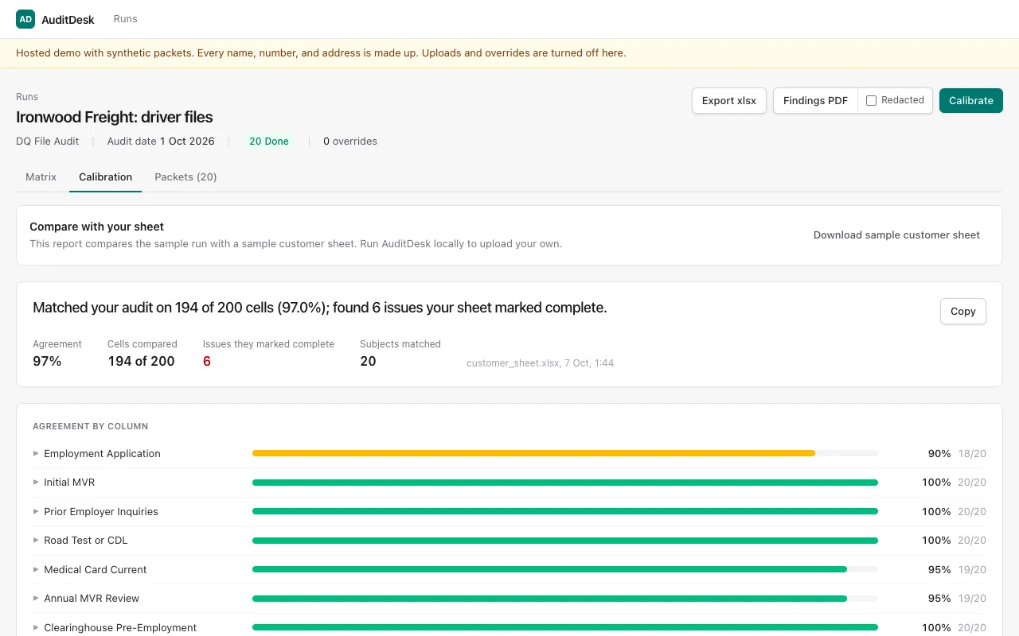1019x636 pixels.
Task: Click the '18/20' Employment Application count
Action: [972, 454]
